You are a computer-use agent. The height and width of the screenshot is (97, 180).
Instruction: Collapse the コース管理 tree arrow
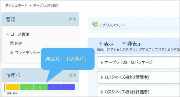(x=7, y=34)
